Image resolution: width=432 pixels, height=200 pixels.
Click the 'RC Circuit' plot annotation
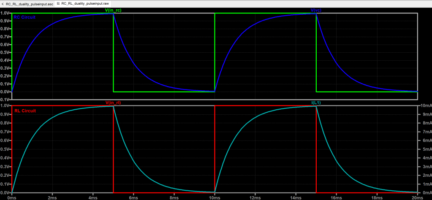[x=24, y=17]
